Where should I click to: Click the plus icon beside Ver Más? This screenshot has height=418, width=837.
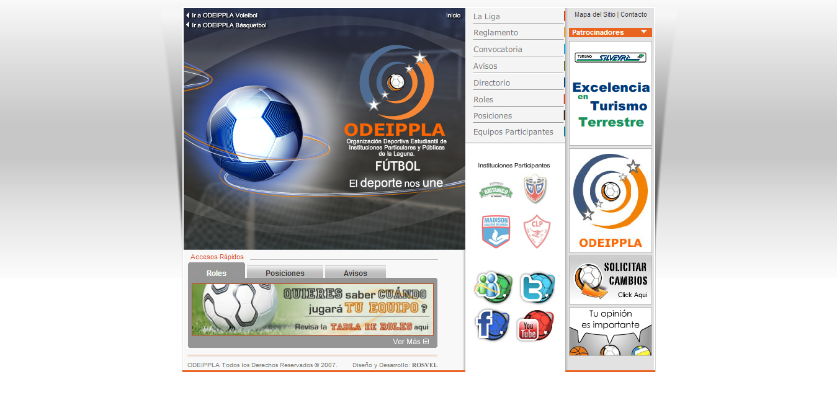pyautogui.click(x=426, y=342)
